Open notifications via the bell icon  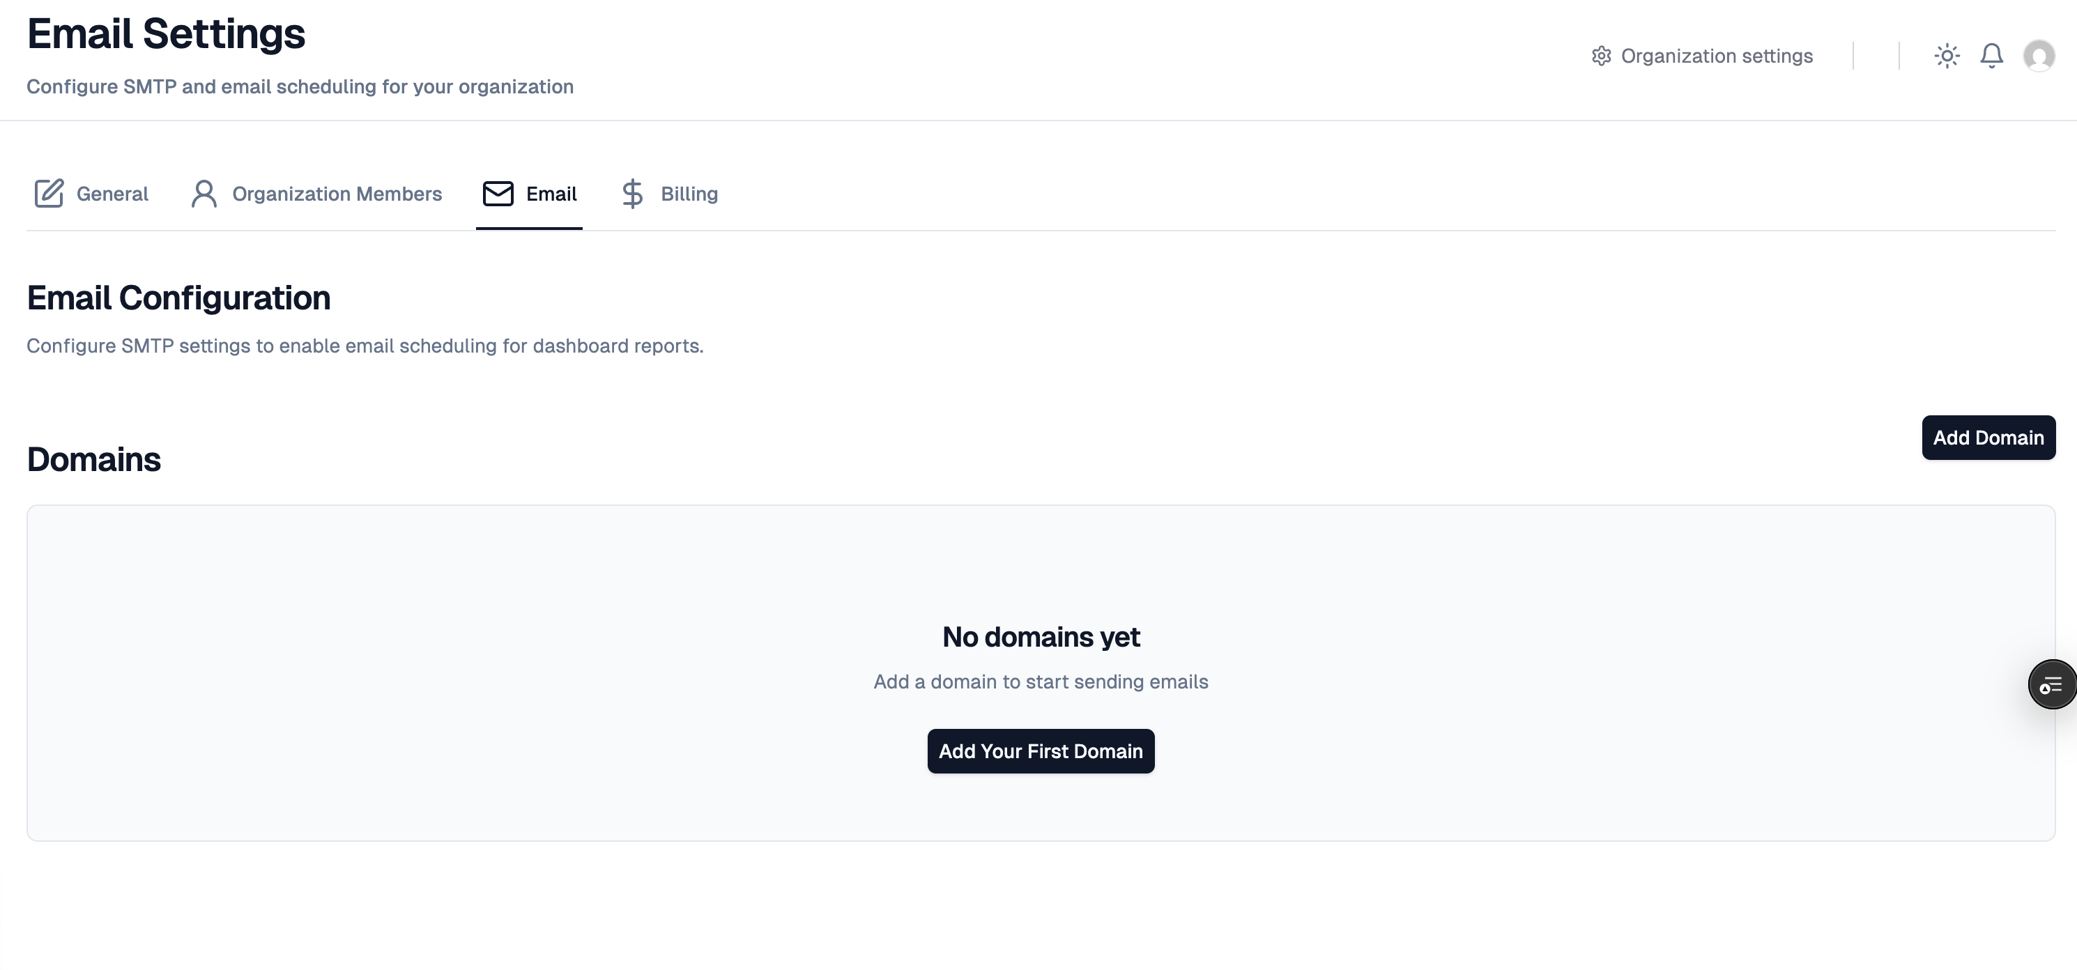(1991, 56)
